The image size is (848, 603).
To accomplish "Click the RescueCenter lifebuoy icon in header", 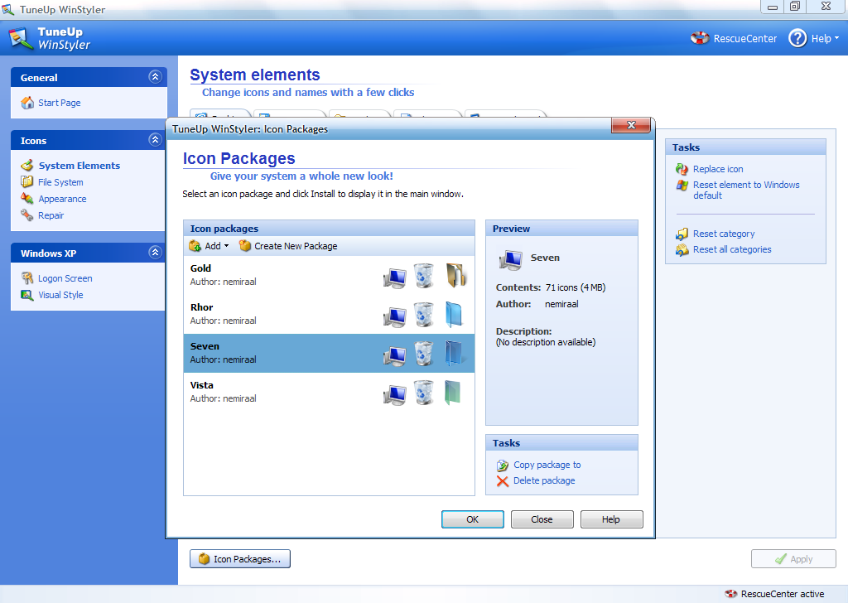I will pyautogui.click(x=700, y=38).
